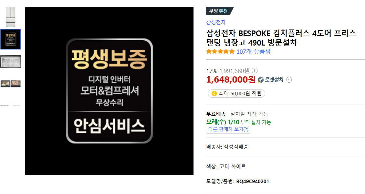
Task: Select the white refrigerator thumbnail
Action: pos(11,17)
